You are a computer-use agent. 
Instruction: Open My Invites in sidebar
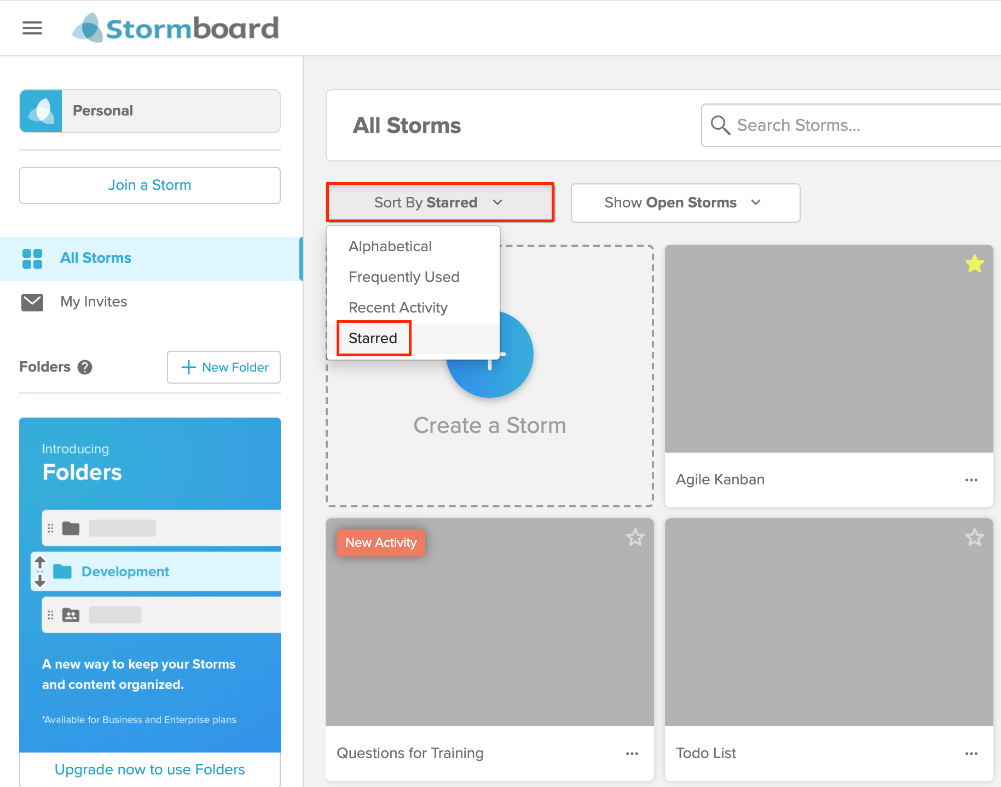pos(150,302)
